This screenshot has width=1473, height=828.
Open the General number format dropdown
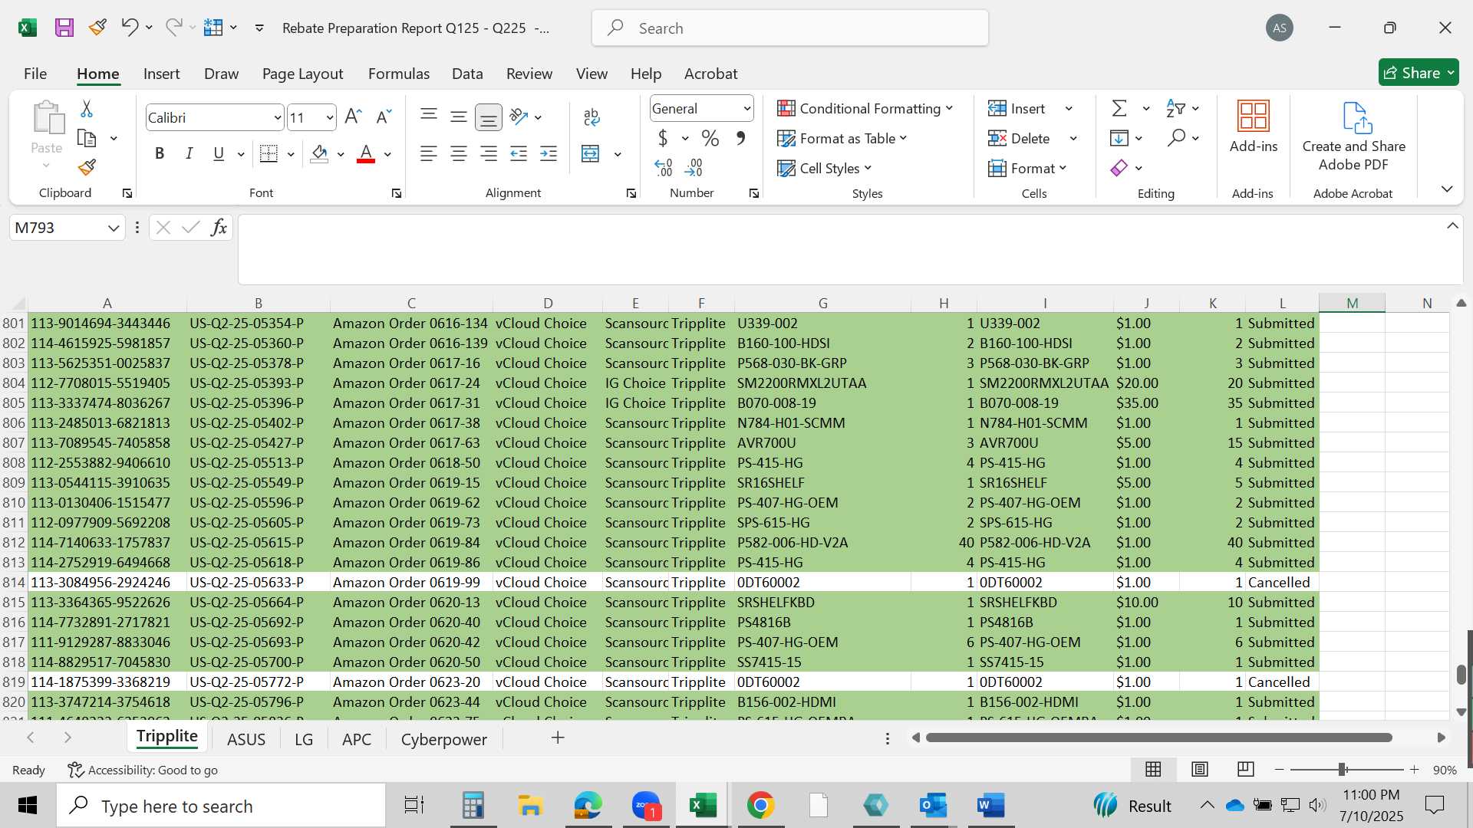tap(746, 108)
